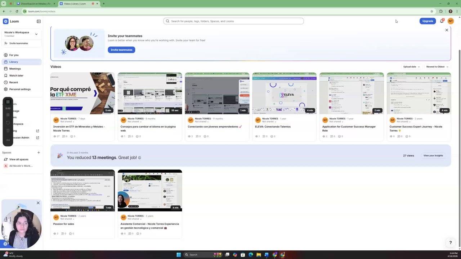The width and height of the screenshot is (461, 259).
Task: Open Recent in sidebar
Action: (x=21, y=82)
